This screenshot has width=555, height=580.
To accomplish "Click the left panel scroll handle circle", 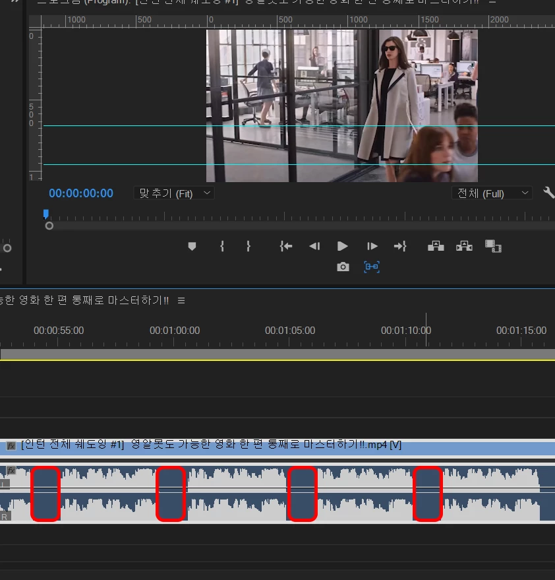I will point(7,248).
